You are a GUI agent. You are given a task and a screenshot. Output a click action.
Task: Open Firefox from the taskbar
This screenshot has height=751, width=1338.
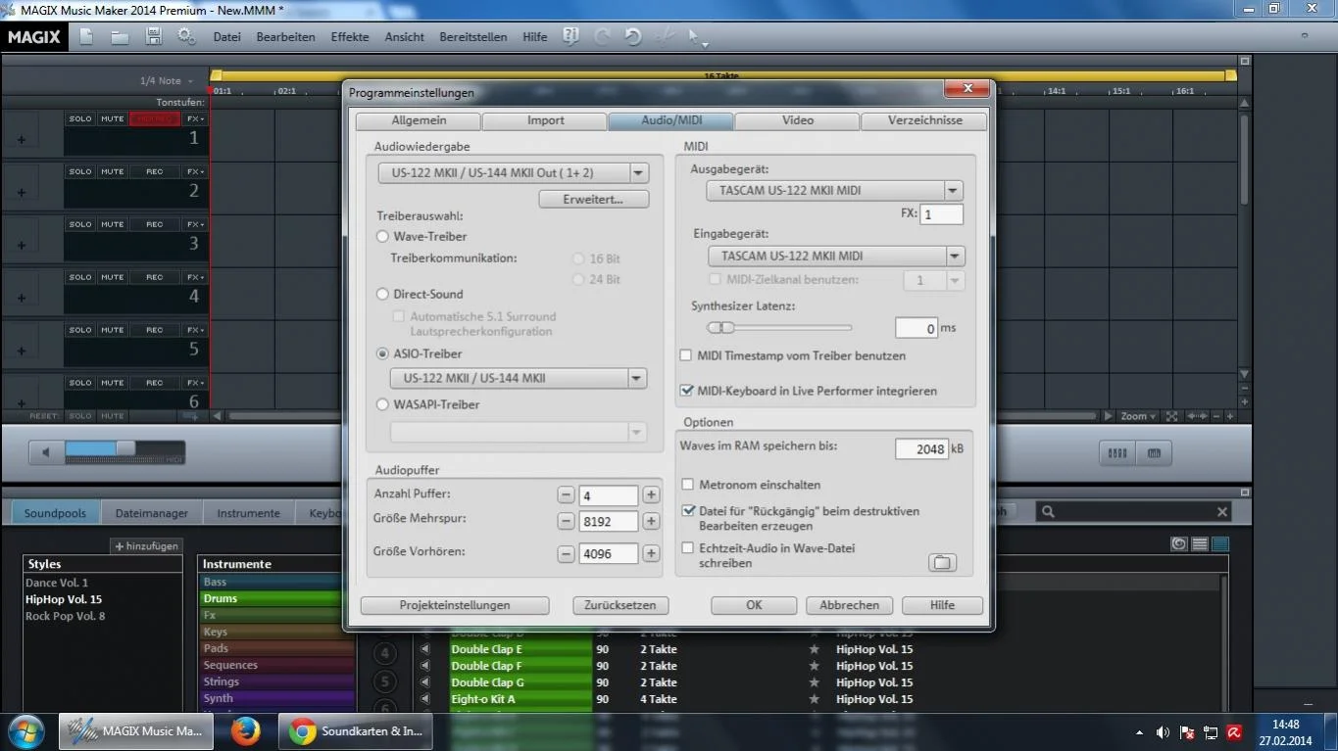(x=245, y=731)
